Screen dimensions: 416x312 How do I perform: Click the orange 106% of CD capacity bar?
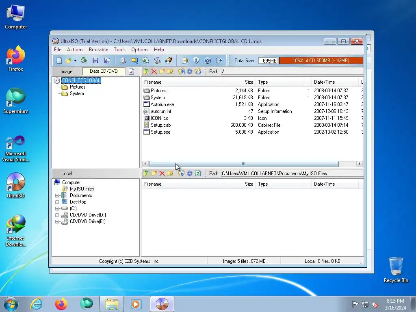pyautogui.click(x=321, y=61)
